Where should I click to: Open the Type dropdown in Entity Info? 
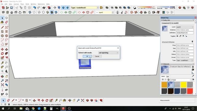point(185,60)
